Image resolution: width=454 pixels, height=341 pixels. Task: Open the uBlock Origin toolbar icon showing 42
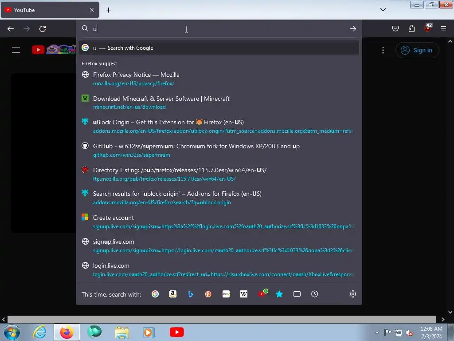[428, 28]
